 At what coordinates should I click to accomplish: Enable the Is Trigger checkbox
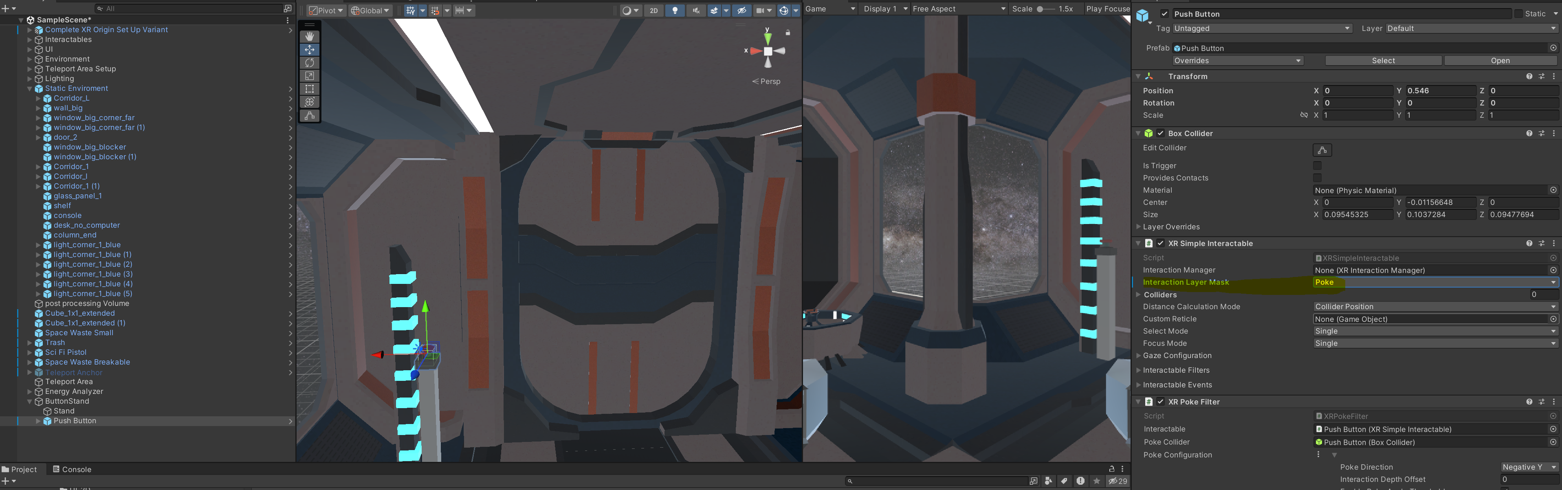click(x=1317, y=165)
